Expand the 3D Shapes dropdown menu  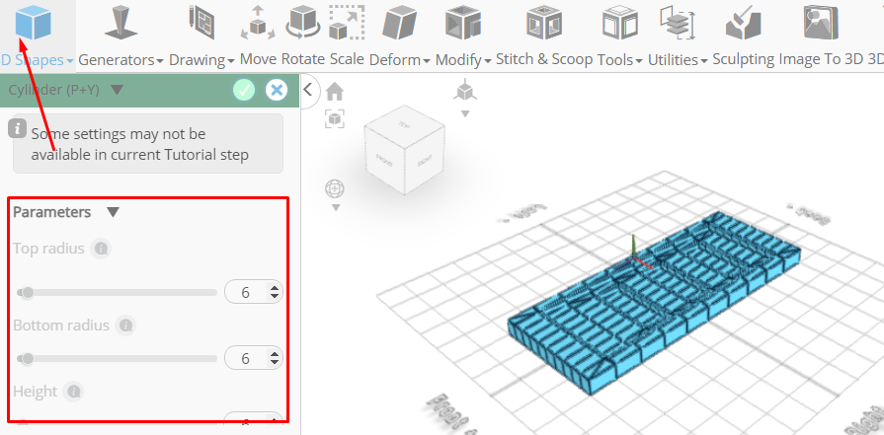tap(70, 61)
